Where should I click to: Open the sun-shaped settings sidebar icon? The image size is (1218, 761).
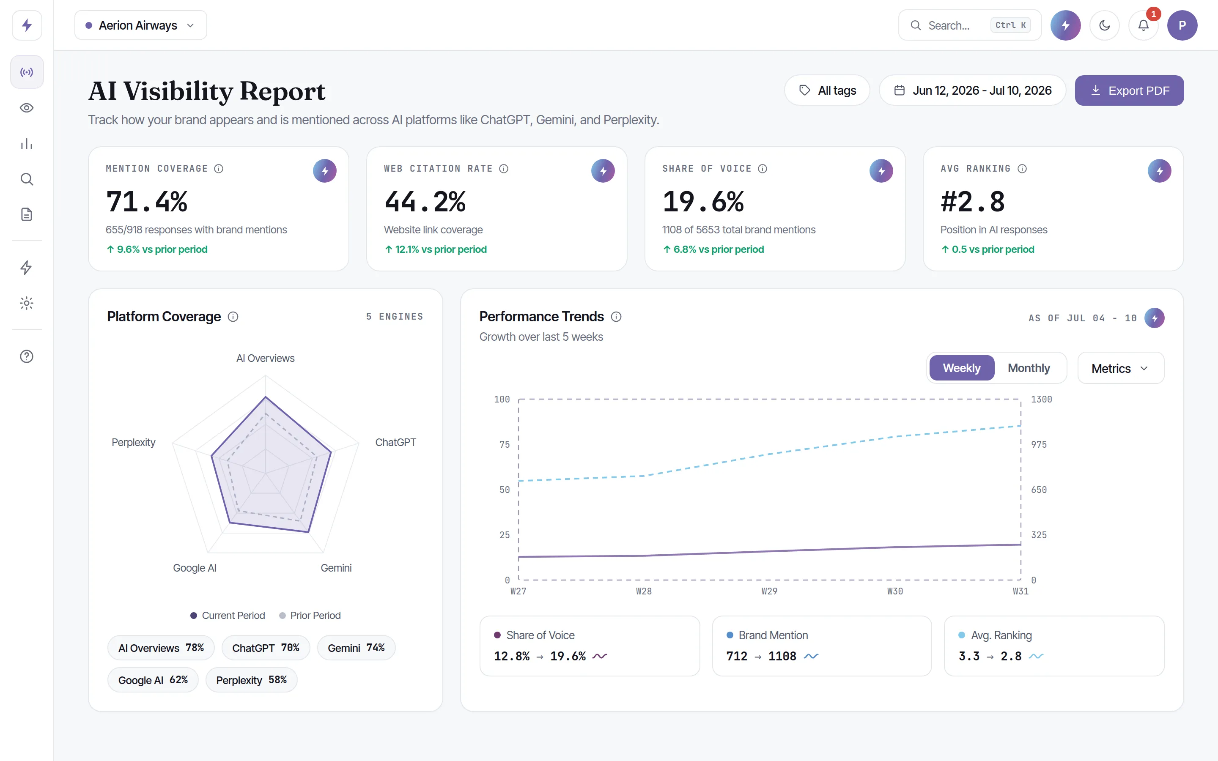pyautogui.click(x=27, y=303)
